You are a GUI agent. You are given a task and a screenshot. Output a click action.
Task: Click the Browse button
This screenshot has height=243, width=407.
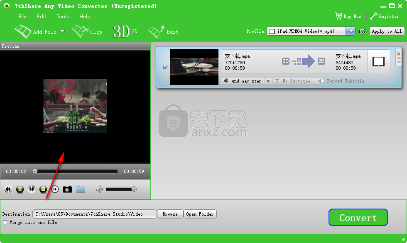click(x=170, y=214)
